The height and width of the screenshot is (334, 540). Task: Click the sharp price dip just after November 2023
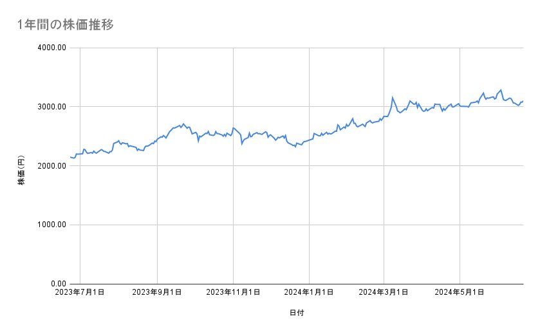tap(241, 143)
